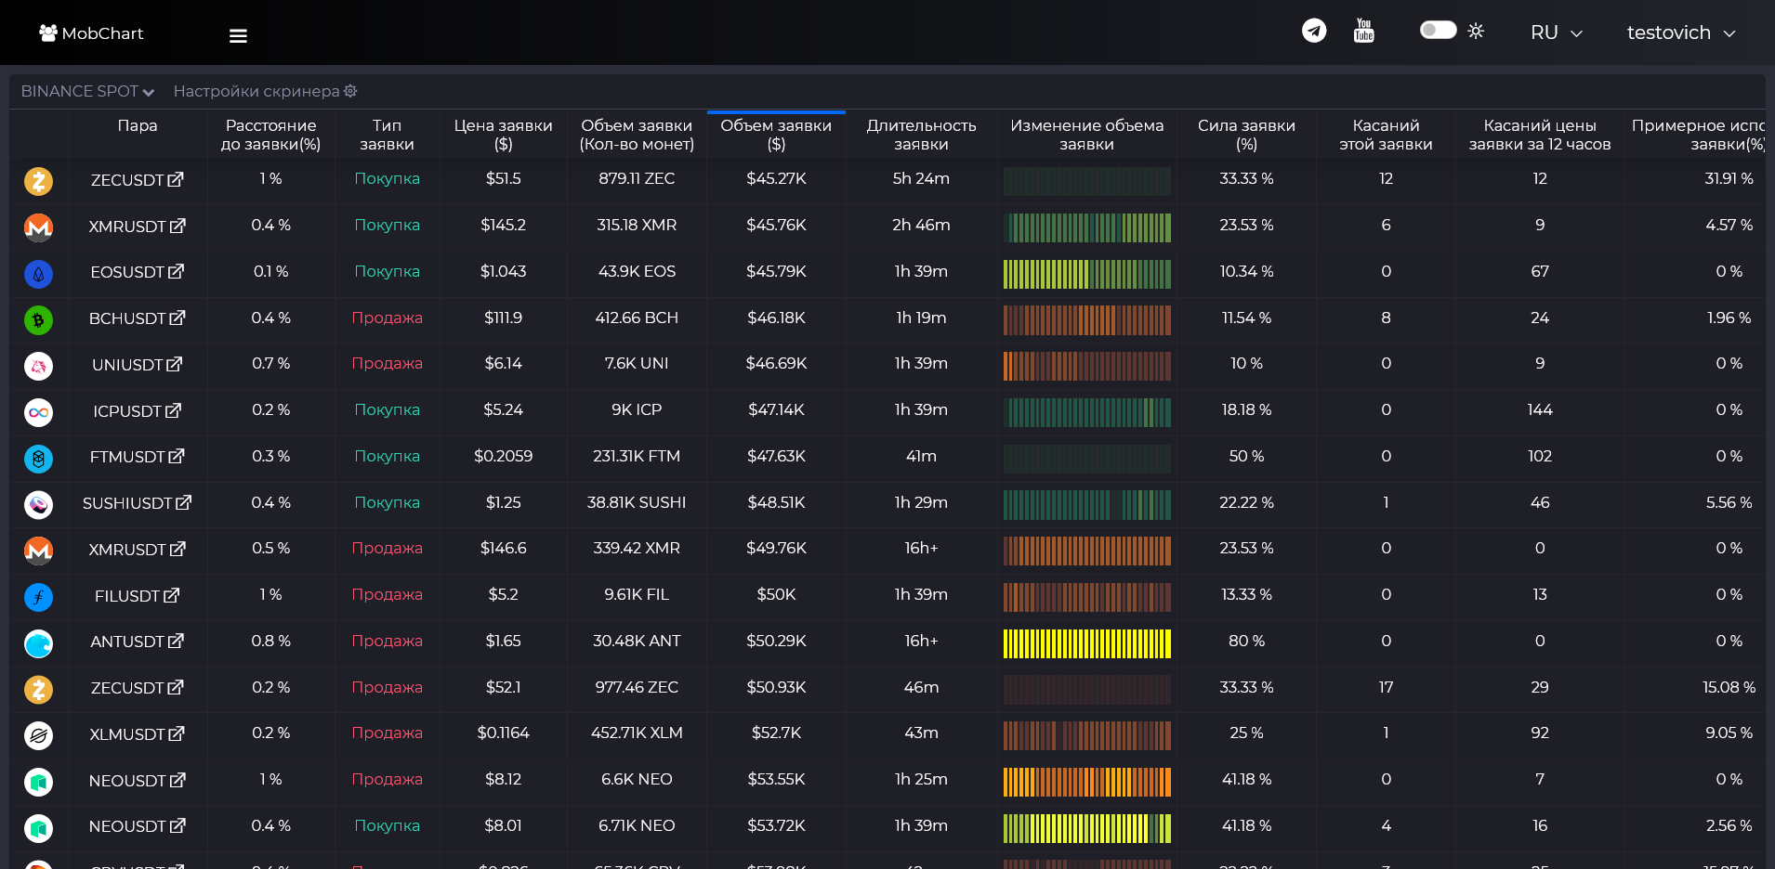1775x869 pixels.
Task: Click the UNIUSDT coin logo
Action: pos(38,366)
